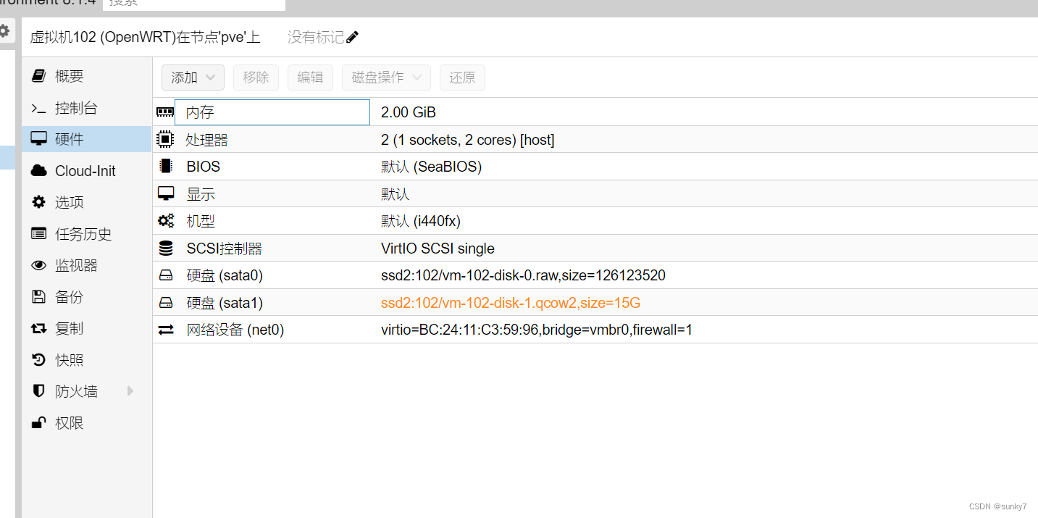The image size is (1038, 518).
Task: Open the 磁盘操作 dropdown
Action: (386, 77)
